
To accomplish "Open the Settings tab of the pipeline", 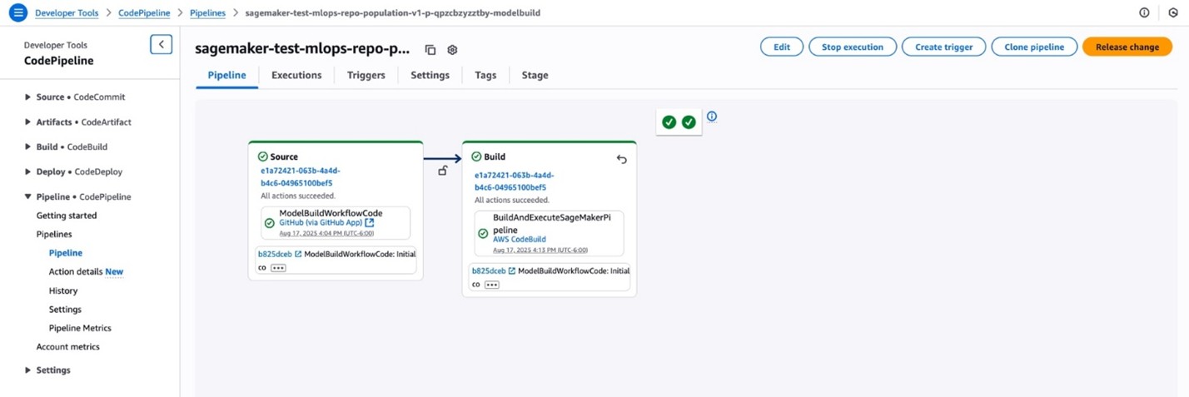I will pyautogui.click(x=430, y=75).
